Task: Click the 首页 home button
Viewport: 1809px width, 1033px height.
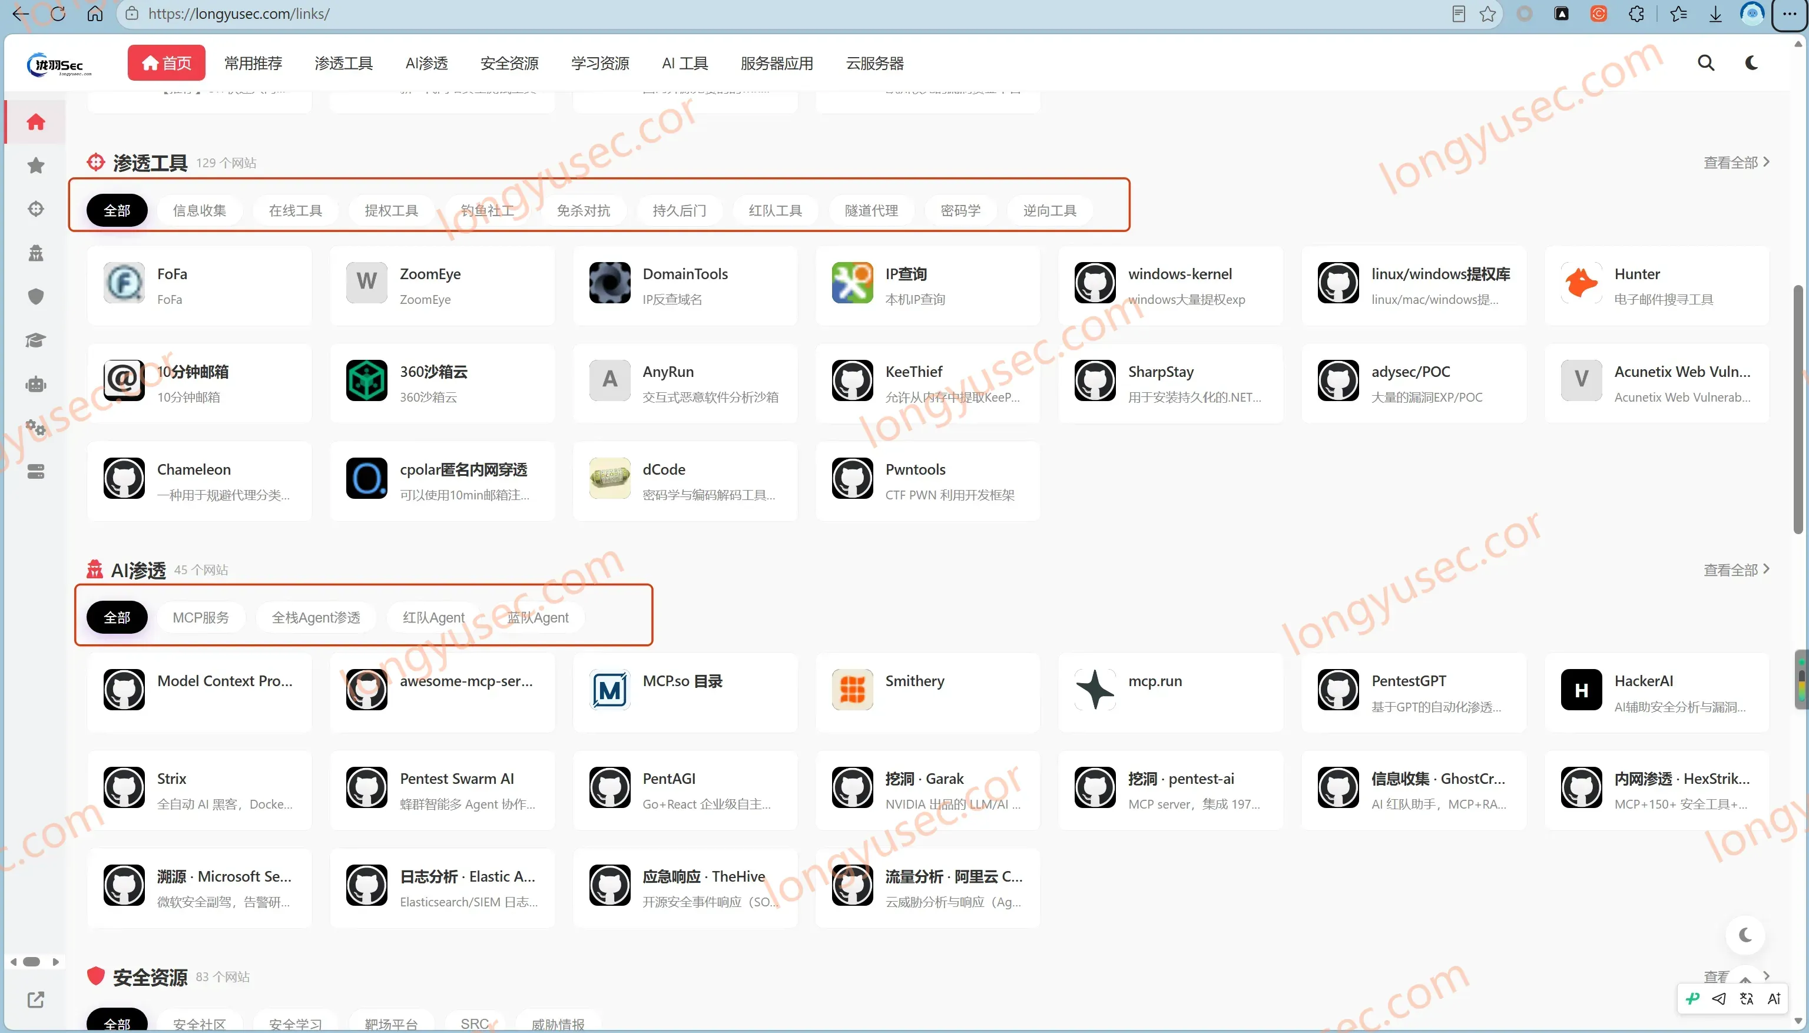Action: coord(167,63)
